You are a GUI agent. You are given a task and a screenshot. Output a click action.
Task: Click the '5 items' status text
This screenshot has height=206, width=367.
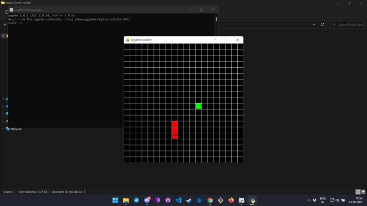8,192
